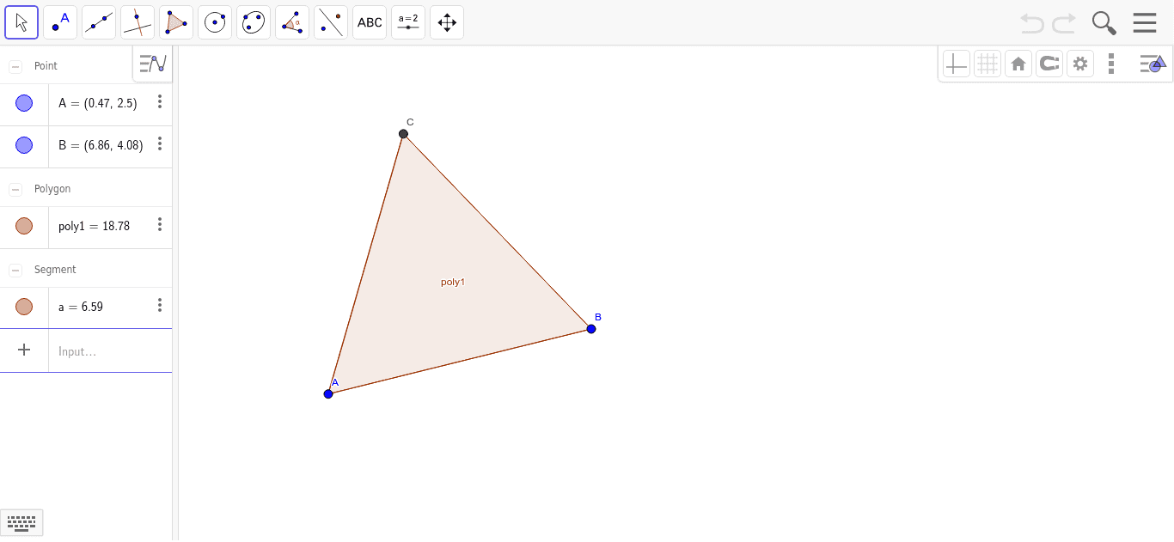Select the Point tool
The image size is (1174, 542).
click(x=60, y=22)
